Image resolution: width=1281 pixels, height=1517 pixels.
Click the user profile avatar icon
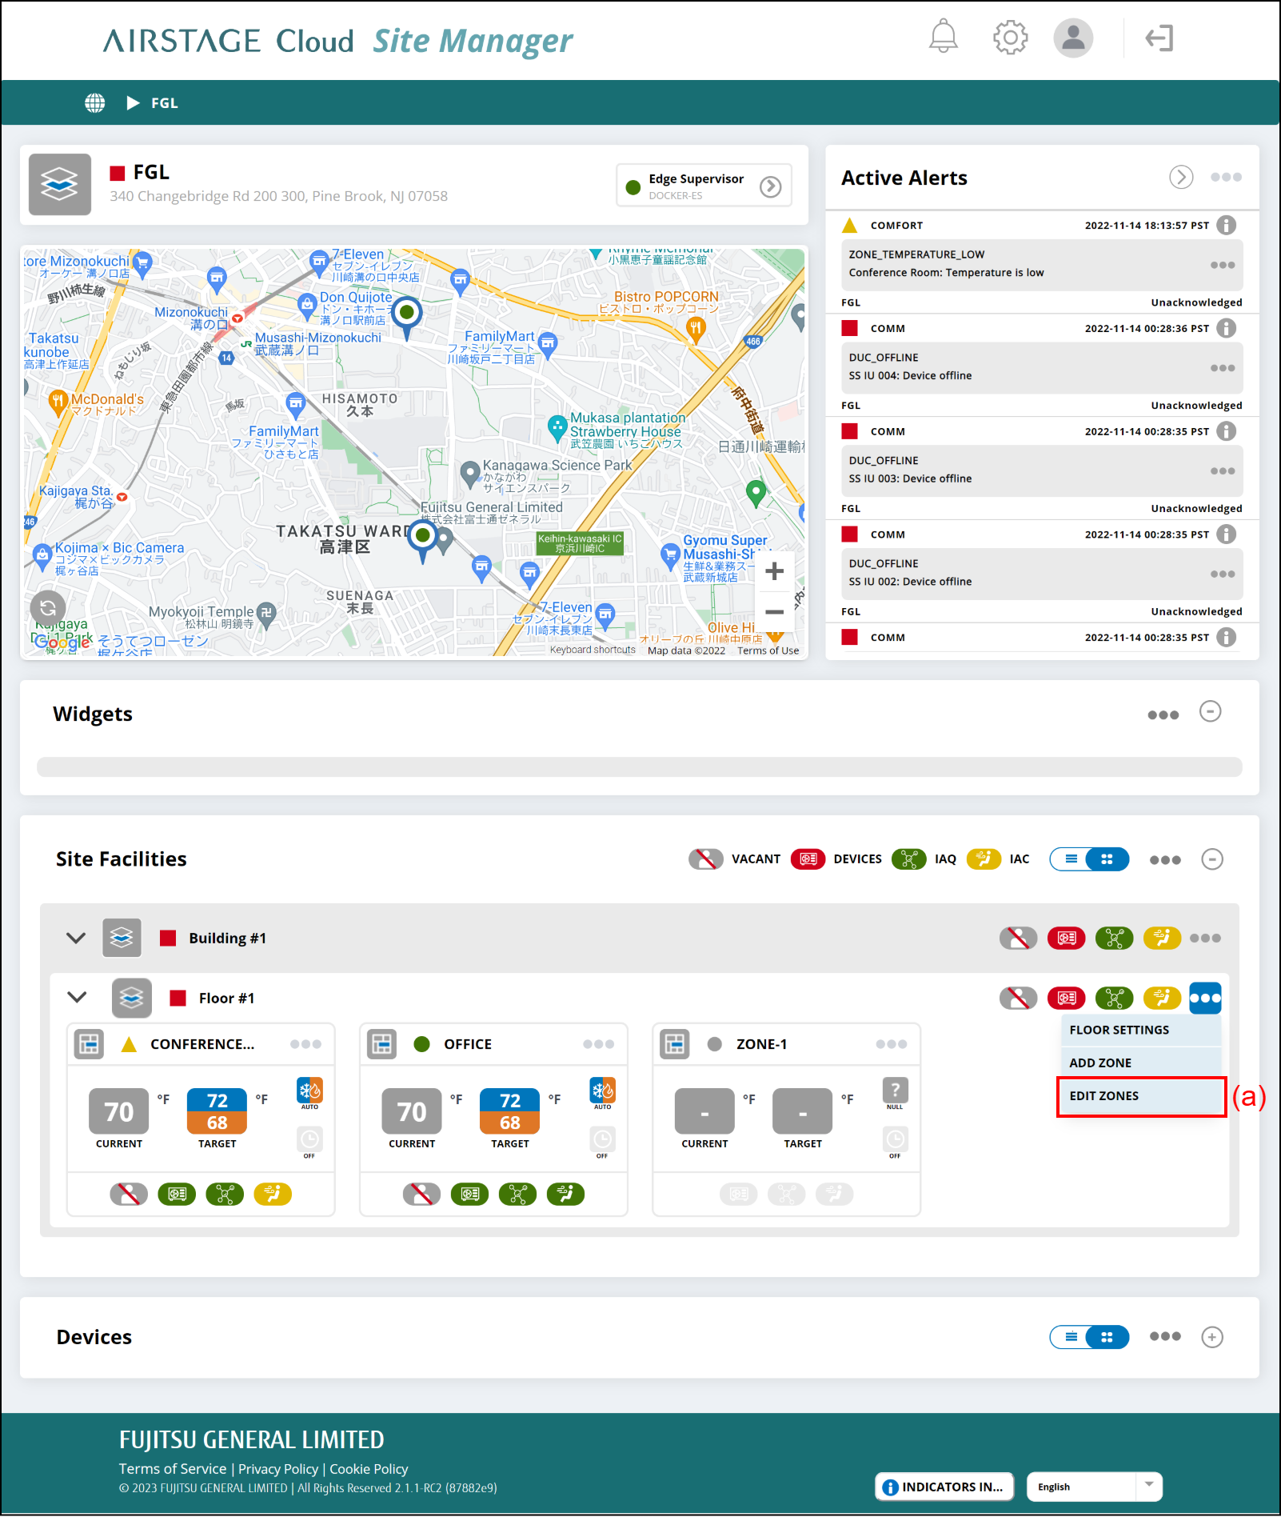click(1073, 38)
